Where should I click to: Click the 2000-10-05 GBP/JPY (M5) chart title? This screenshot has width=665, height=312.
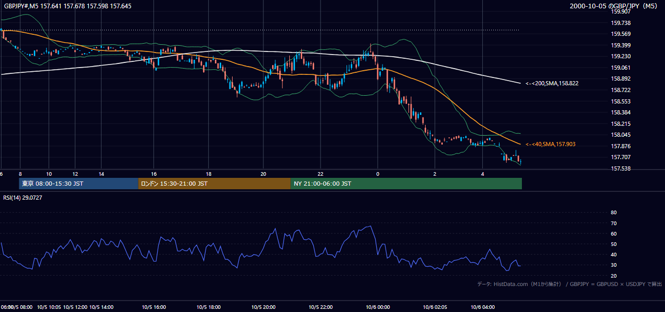614,6
